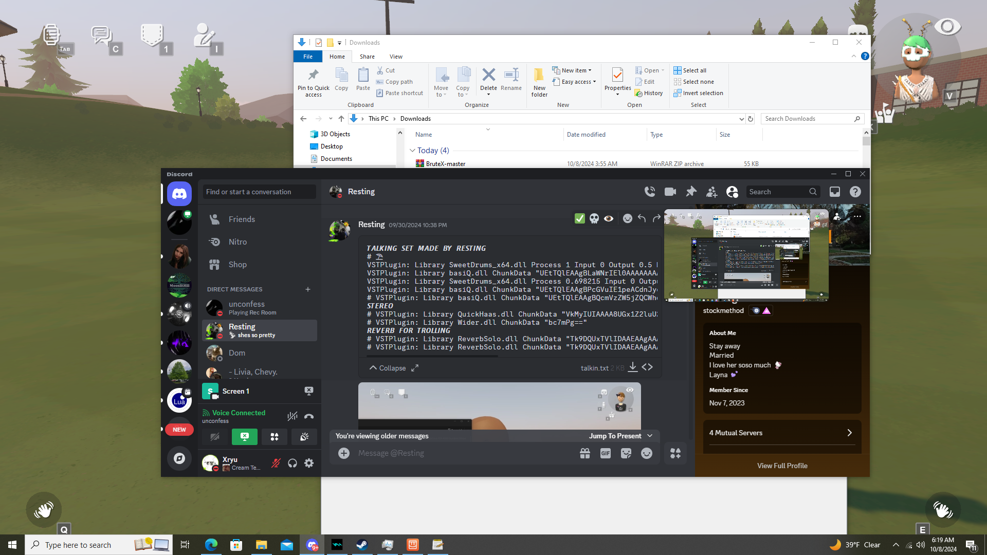987x555 pixels.
Task: Collapse the talkin.txt file preview
Action: coord(388,368)
